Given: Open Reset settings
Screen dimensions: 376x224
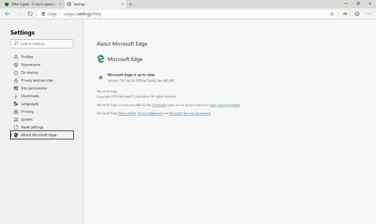Looking at the screenshot, I should click(32, 127).
